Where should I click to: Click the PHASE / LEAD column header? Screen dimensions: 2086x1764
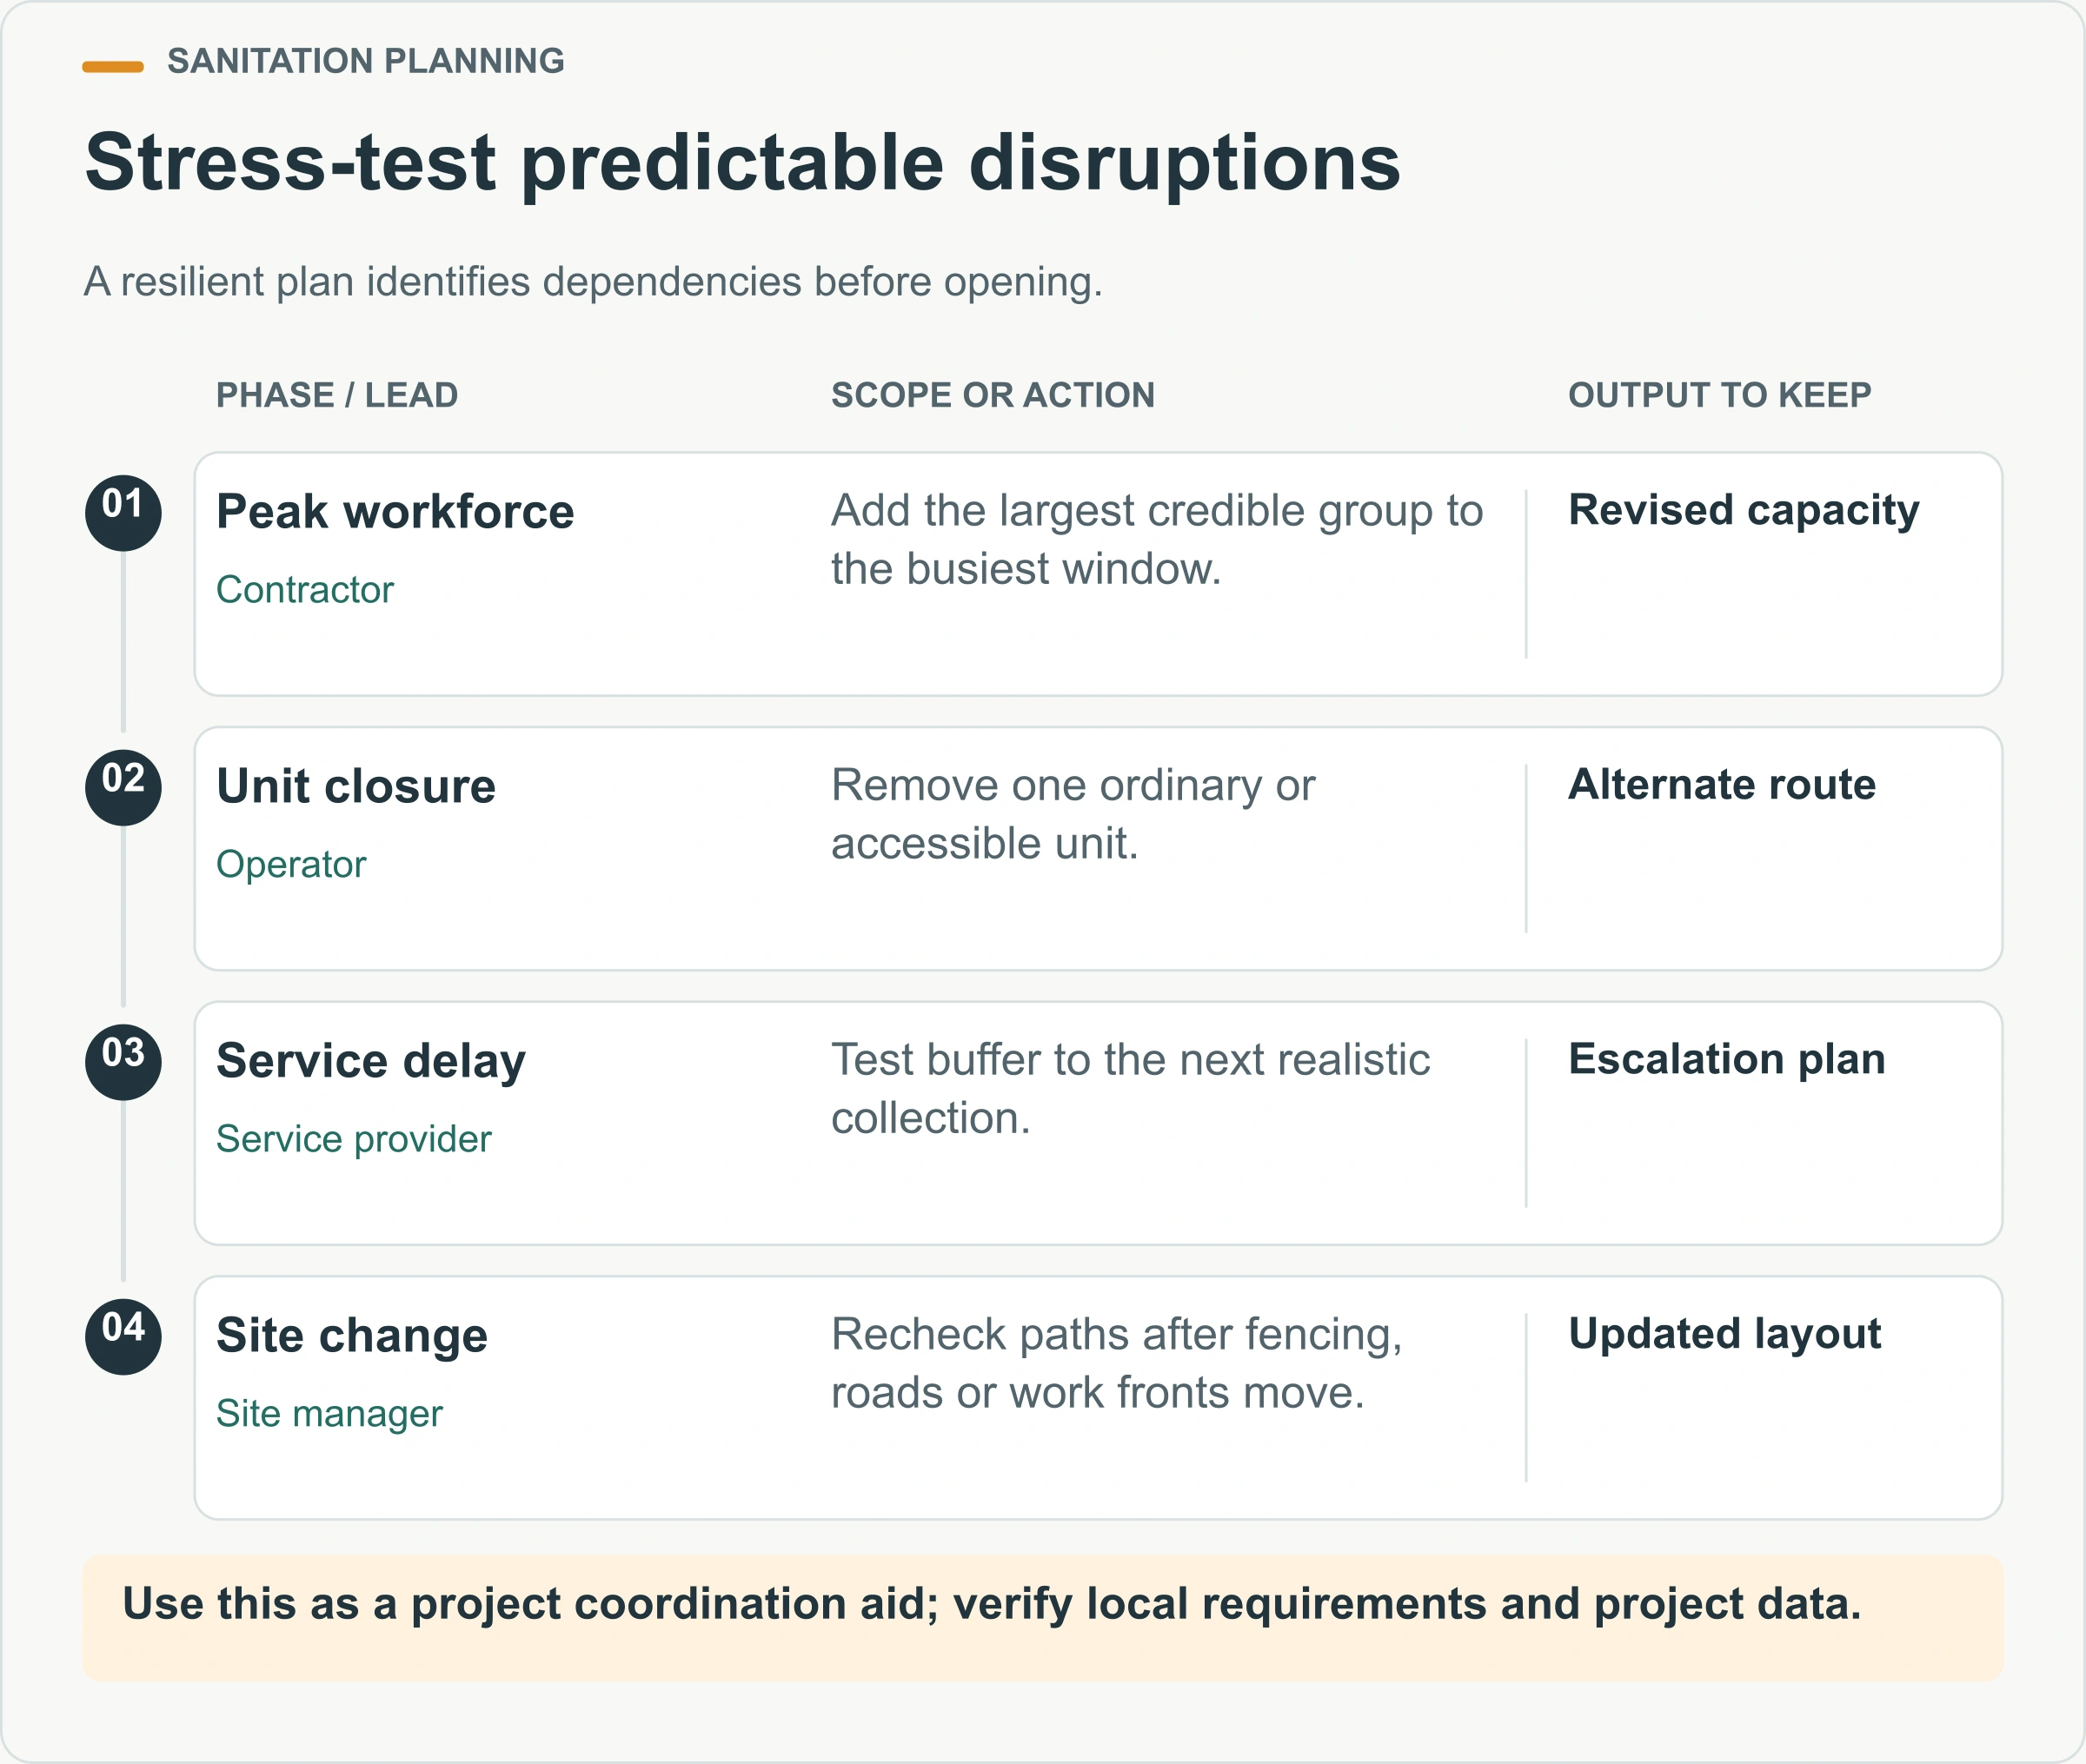click(x=337, y=395)
